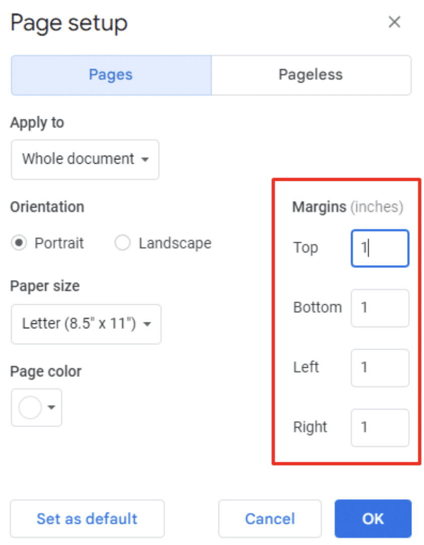Select Portrait orientation
424x545 pixels.
click(x=18, y=243)
